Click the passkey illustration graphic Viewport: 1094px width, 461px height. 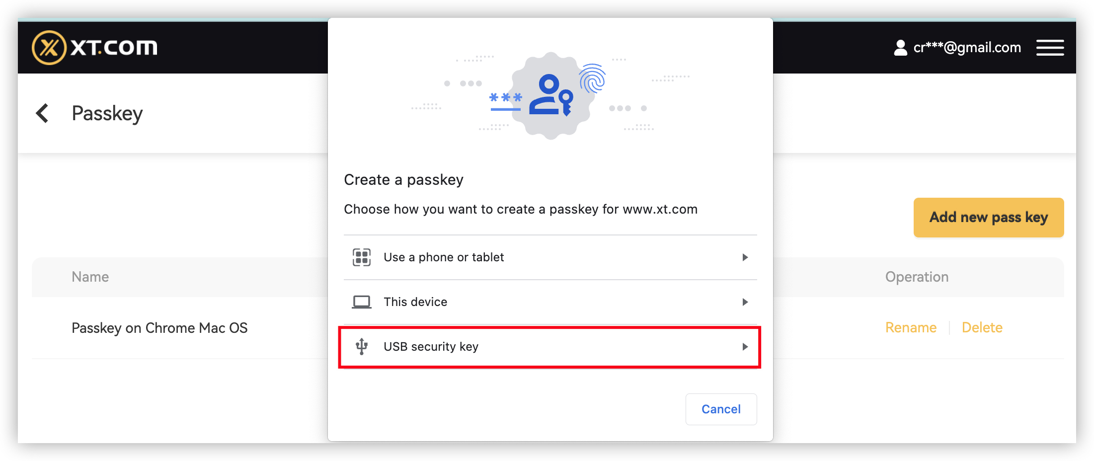(x=550, y=96)
